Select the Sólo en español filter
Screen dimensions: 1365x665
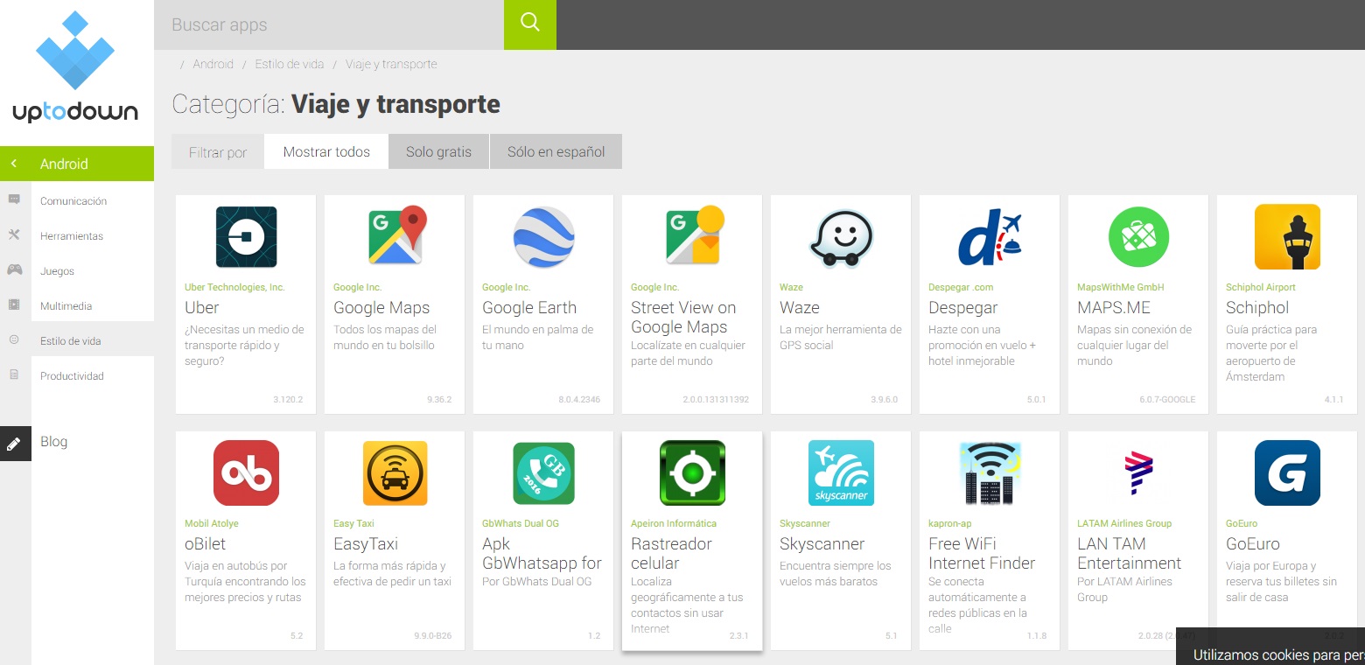point(556,151)
